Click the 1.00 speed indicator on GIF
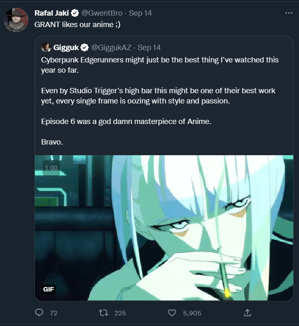The image size is (299, 326). click(51, 168)
